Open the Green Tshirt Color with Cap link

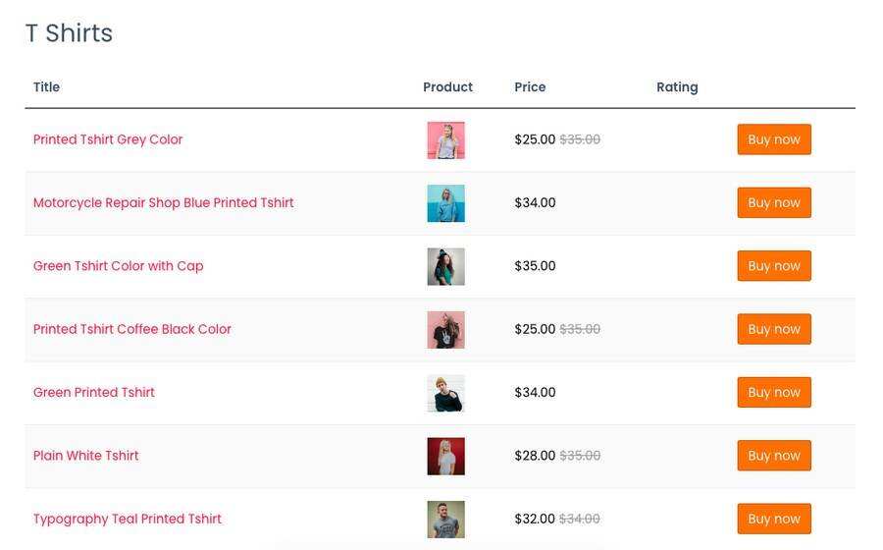click(118, 266)
